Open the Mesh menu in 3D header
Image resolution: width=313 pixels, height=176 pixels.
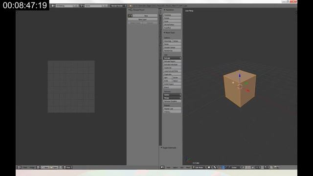pyautogui.click(x=188, y=167)
